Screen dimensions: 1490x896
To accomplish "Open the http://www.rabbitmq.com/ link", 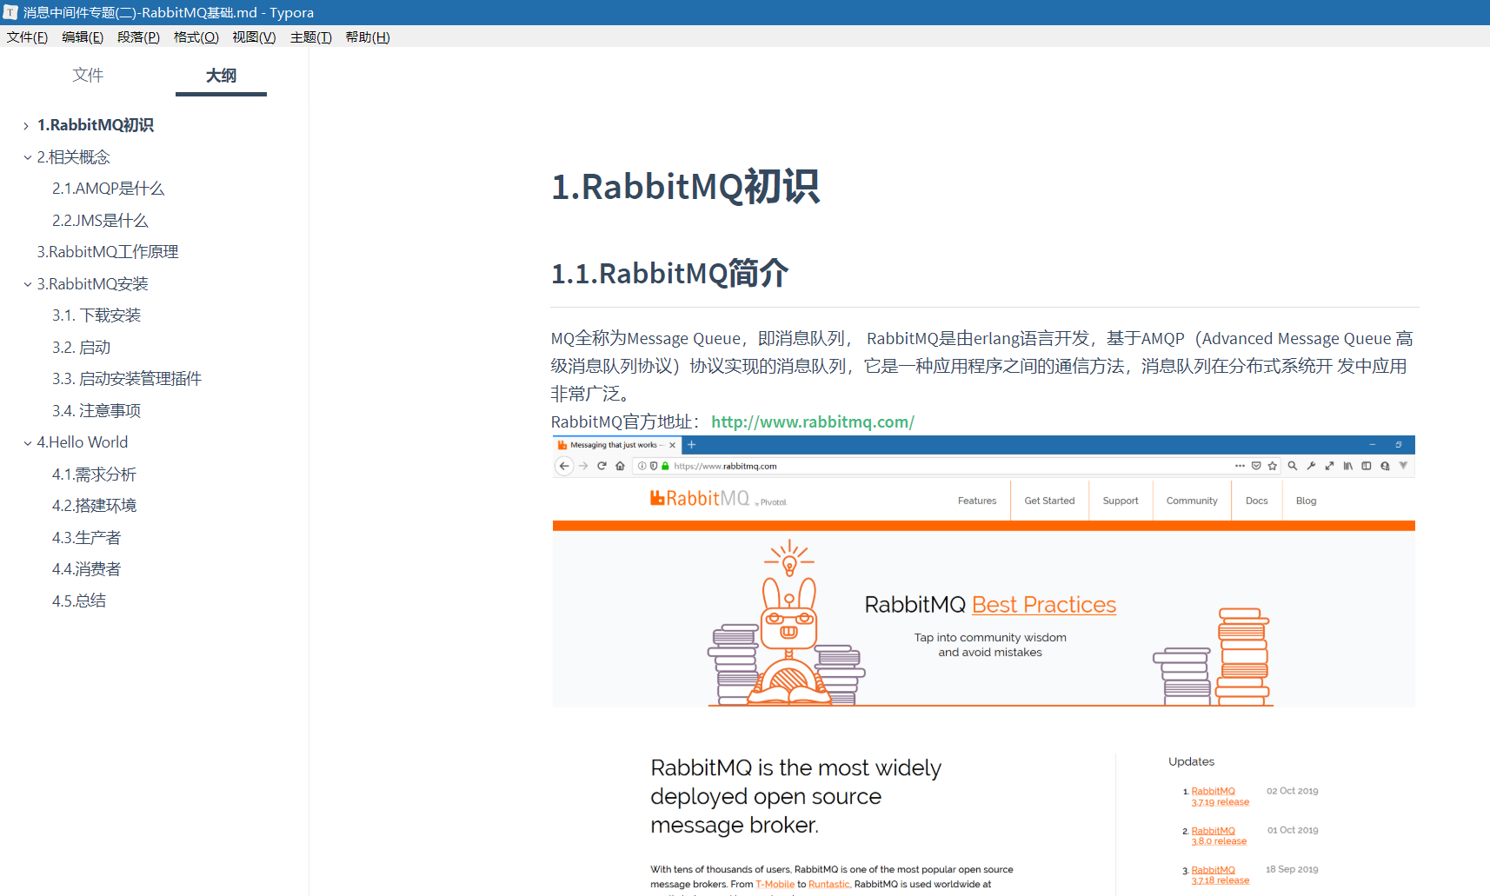I will (x=813, y=422).
